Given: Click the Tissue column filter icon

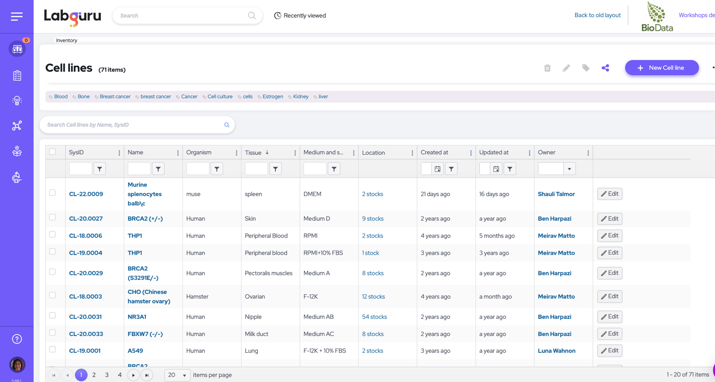Looking at the screenshot, I should tap(276, 169).
